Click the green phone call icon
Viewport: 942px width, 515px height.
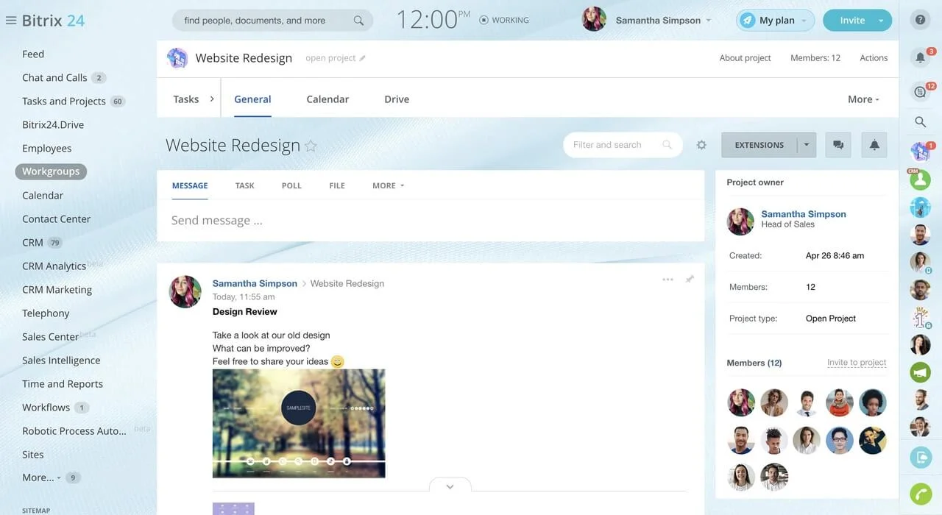click(920, 494)
